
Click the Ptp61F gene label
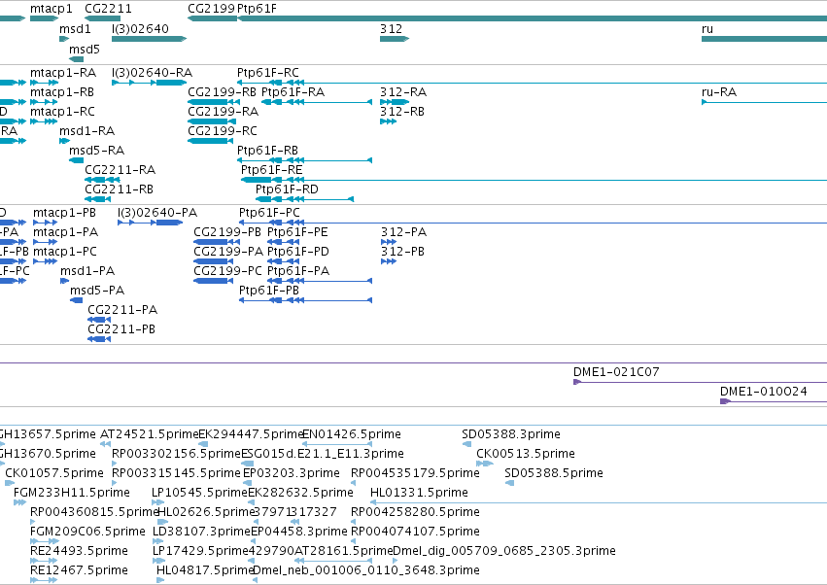click(x=257, y=9)
